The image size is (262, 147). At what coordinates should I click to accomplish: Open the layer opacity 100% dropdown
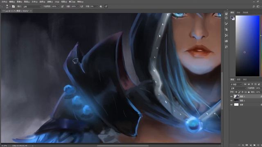pos(258,88)
